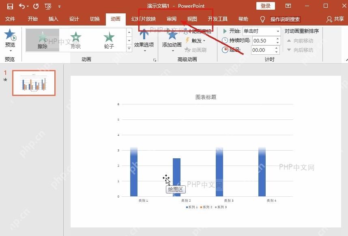Select the 类别 1 blue bar
348x236 pixels.
coord(134,172)
